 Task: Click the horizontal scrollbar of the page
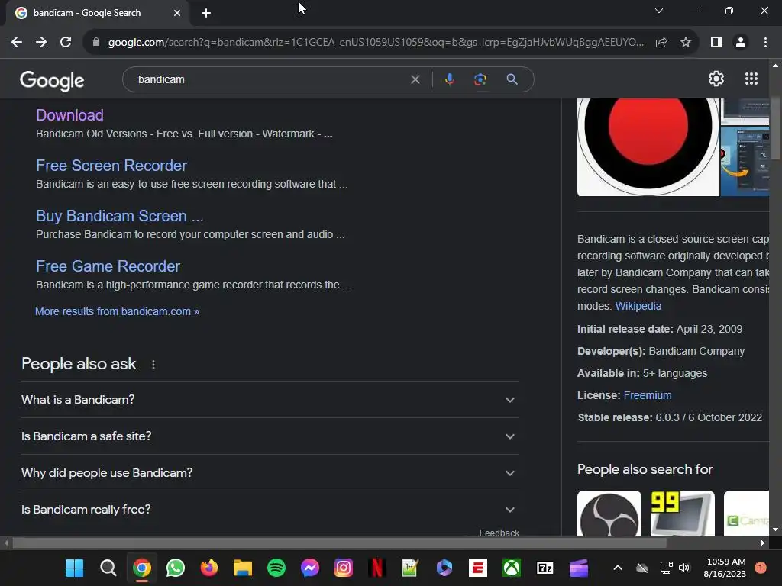click(339, 543)
